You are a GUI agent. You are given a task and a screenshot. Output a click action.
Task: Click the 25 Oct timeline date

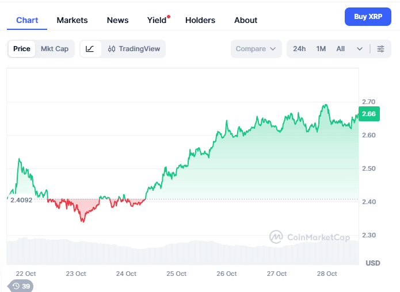pyautogui.click(x=176, y=274)
